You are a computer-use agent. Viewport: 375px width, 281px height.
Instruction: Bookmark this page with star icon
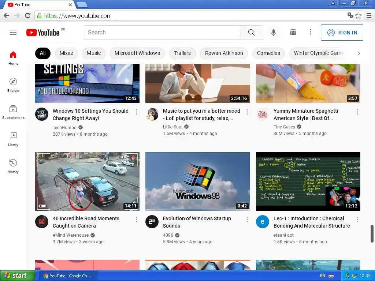358,16
